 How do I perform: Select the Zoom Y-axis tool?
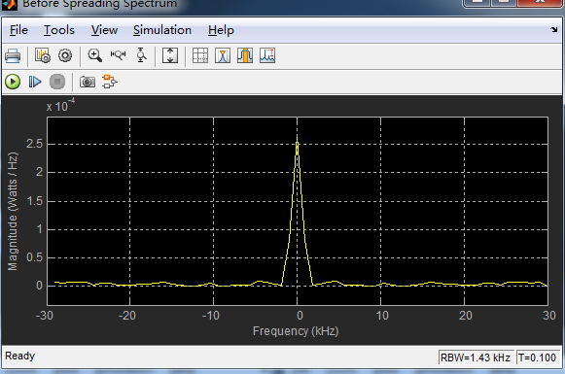(x=141, y=55)
